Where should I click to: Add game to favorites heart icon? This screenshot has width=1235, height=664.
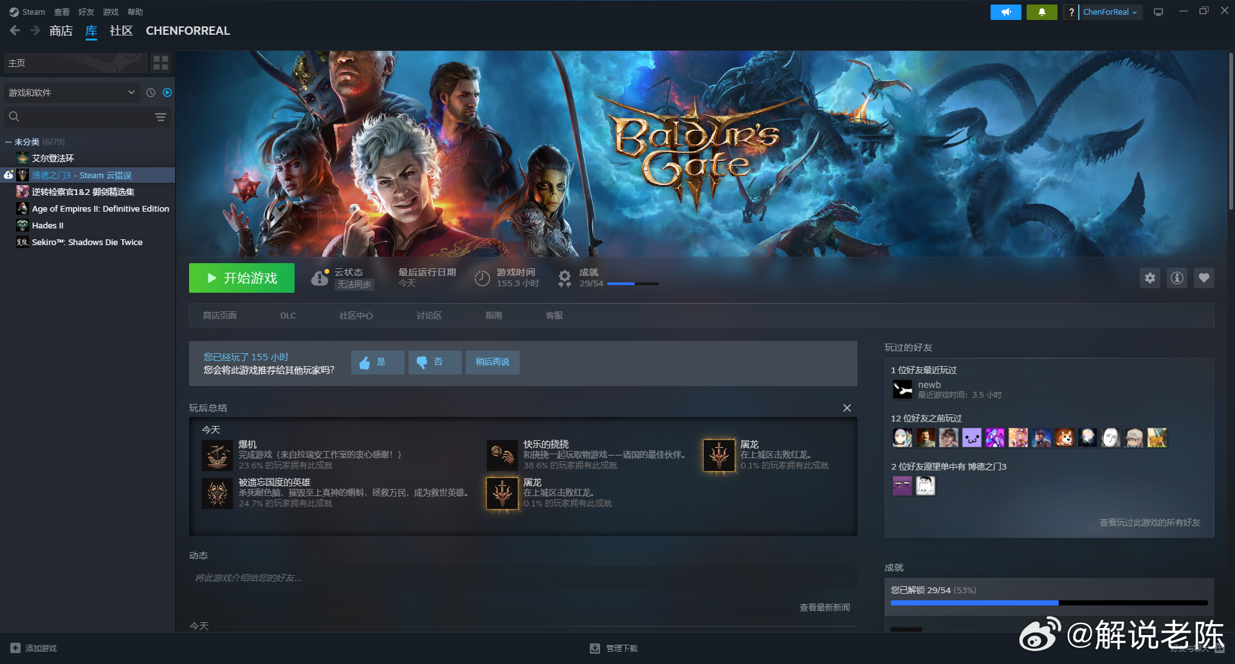pyautogui.click(x=1204, y=278)
